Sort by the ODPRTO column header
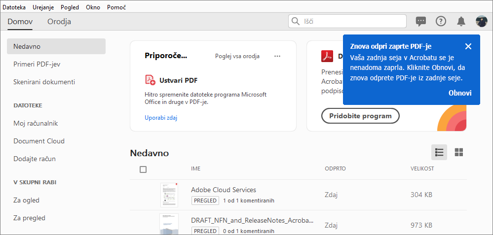Viewport: 493px width, 235px height. pyautogui.click(x=335, y=169)
